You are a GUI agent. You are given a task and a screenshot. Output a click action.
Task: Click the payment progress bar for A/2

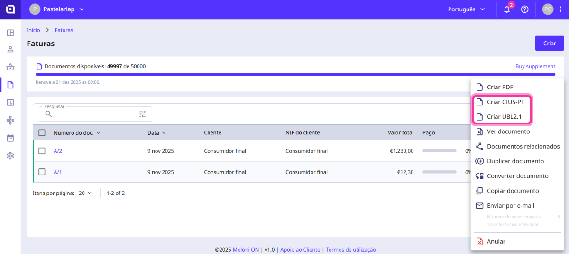point(439,151)
